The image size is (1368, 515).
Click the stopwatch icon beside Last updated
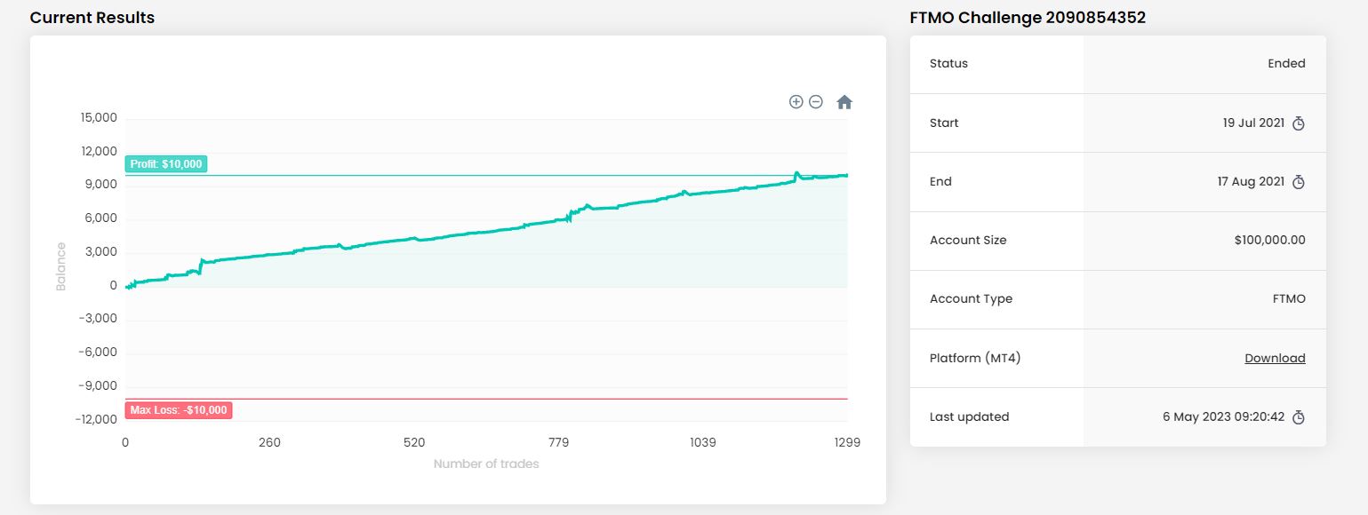(x=1298, y=417)
